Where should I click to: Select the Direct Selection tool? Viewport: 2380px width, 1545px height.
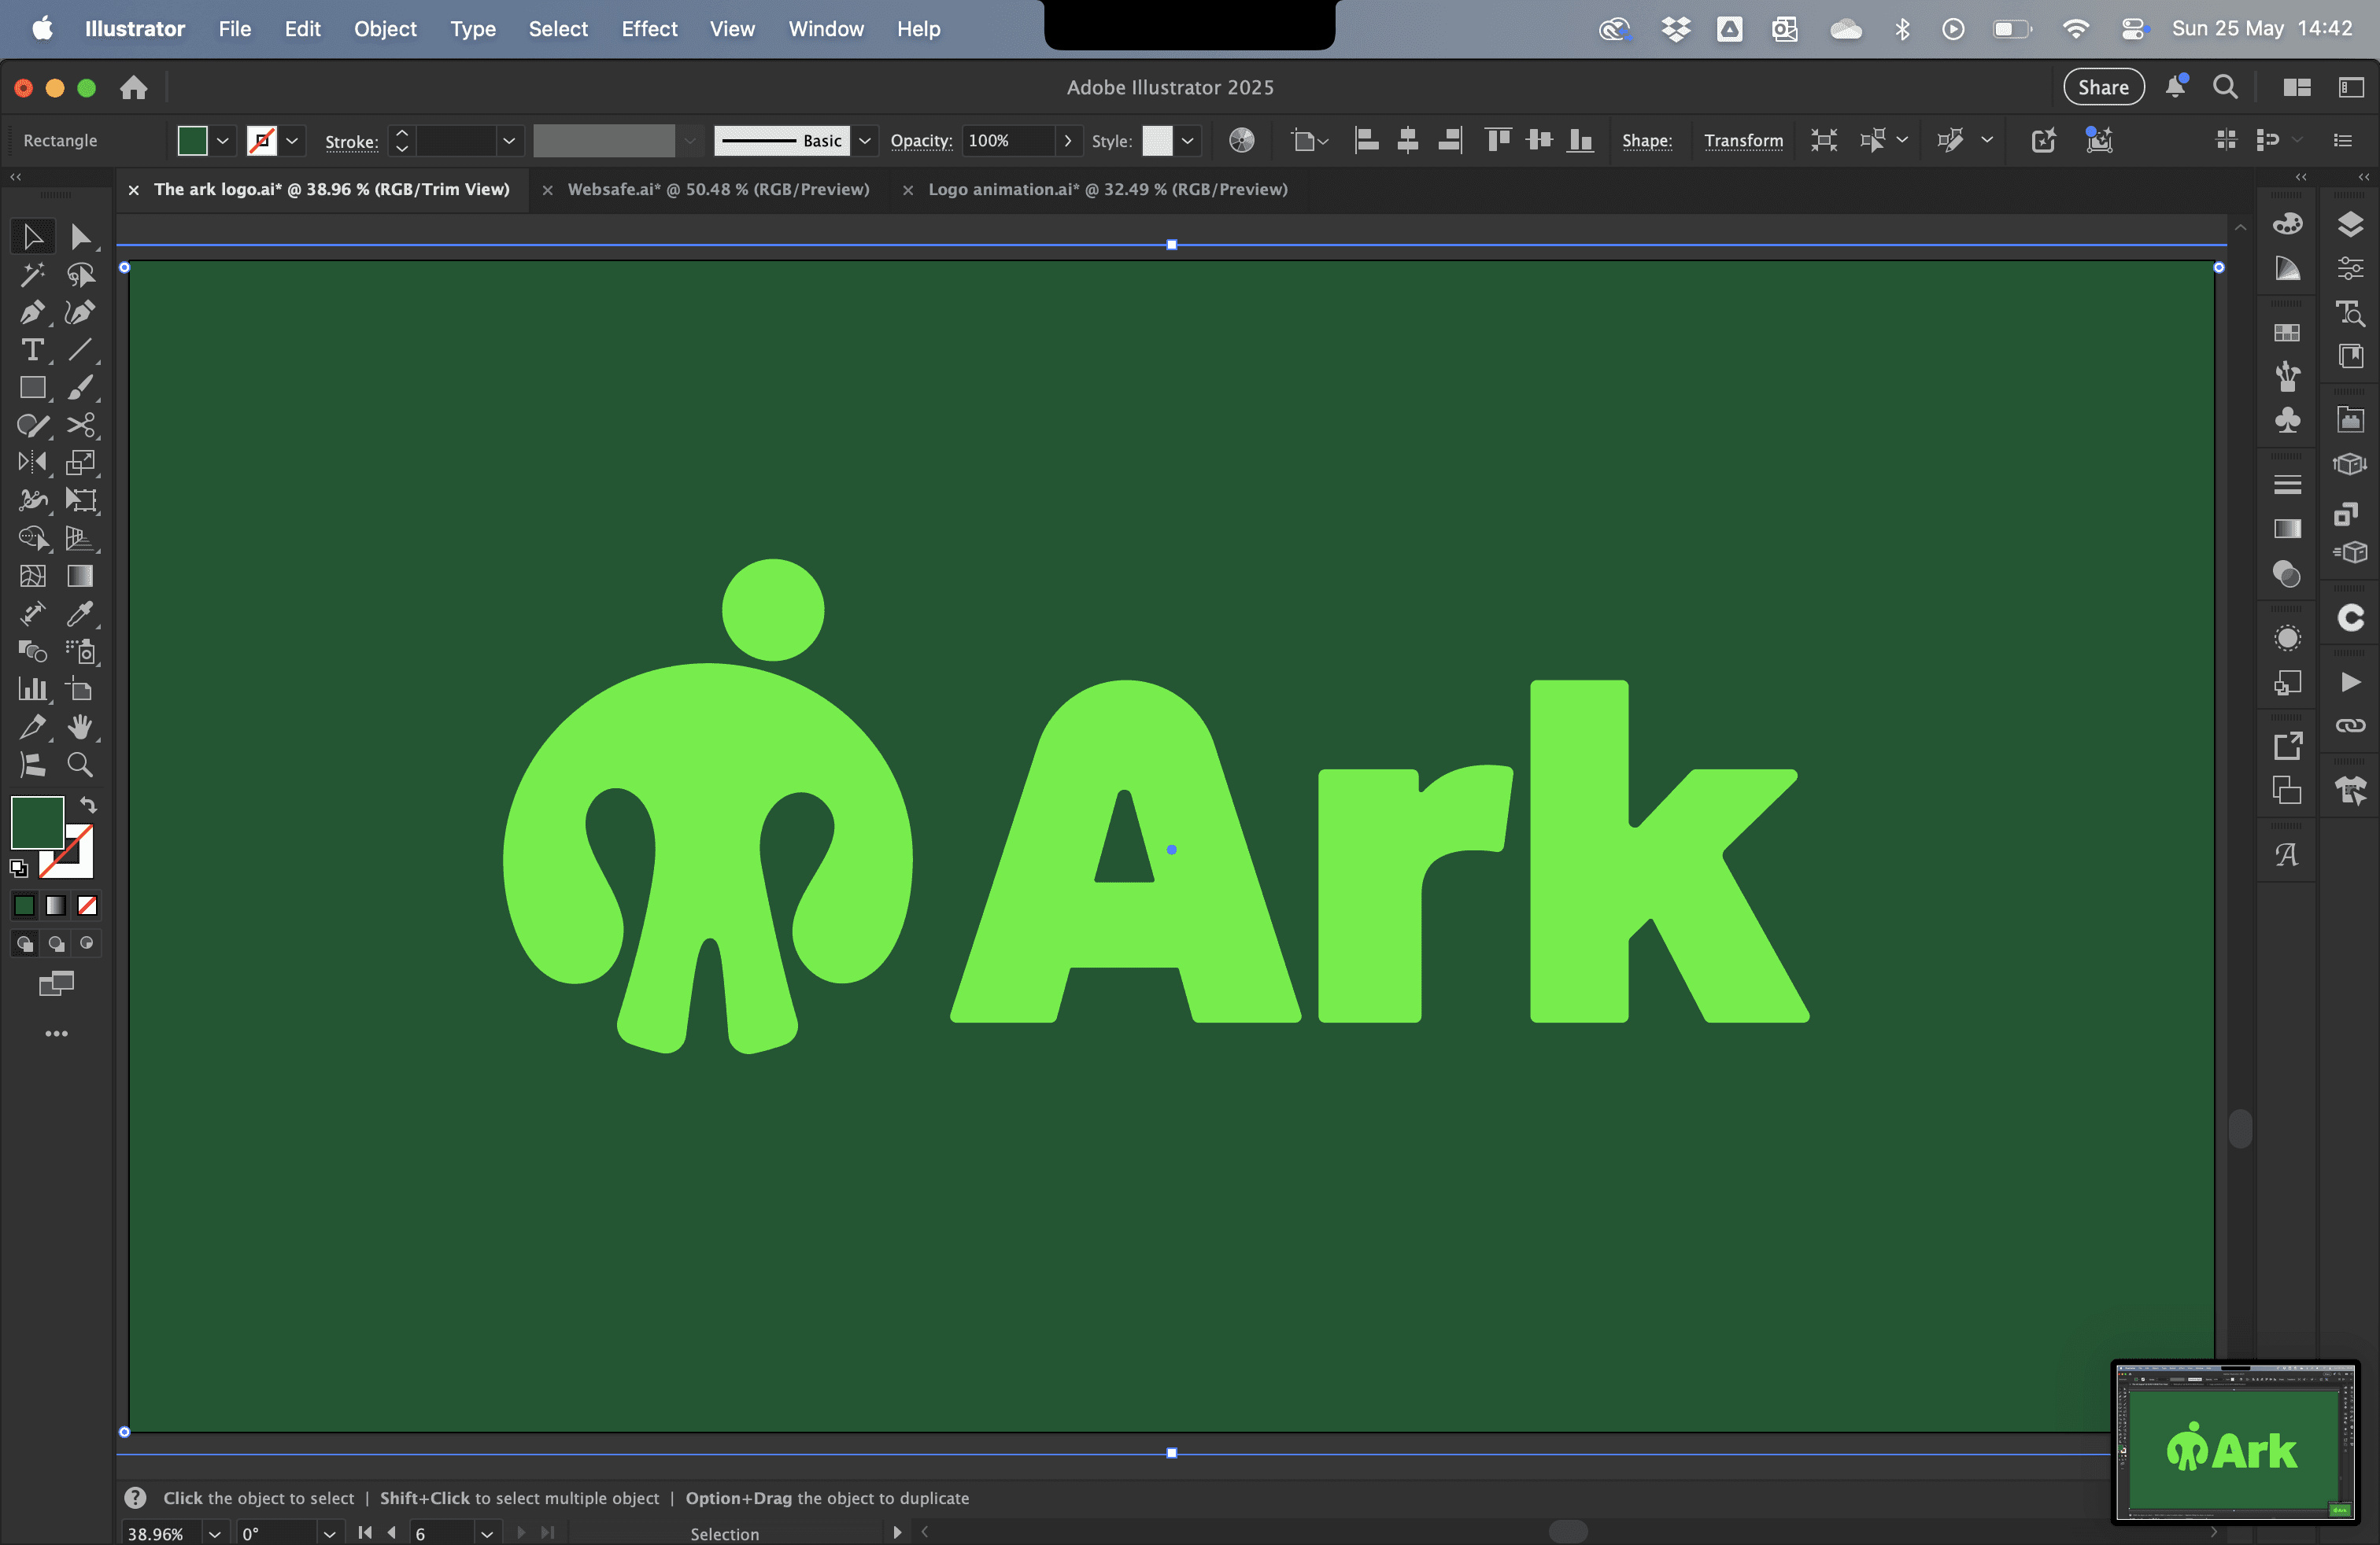pos(80,237)
